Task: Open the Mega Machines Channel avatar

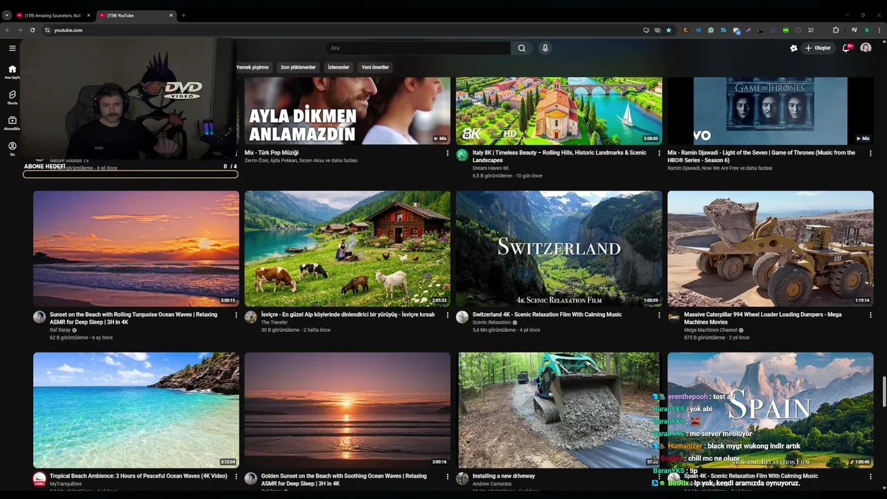Action: (674, 317)
